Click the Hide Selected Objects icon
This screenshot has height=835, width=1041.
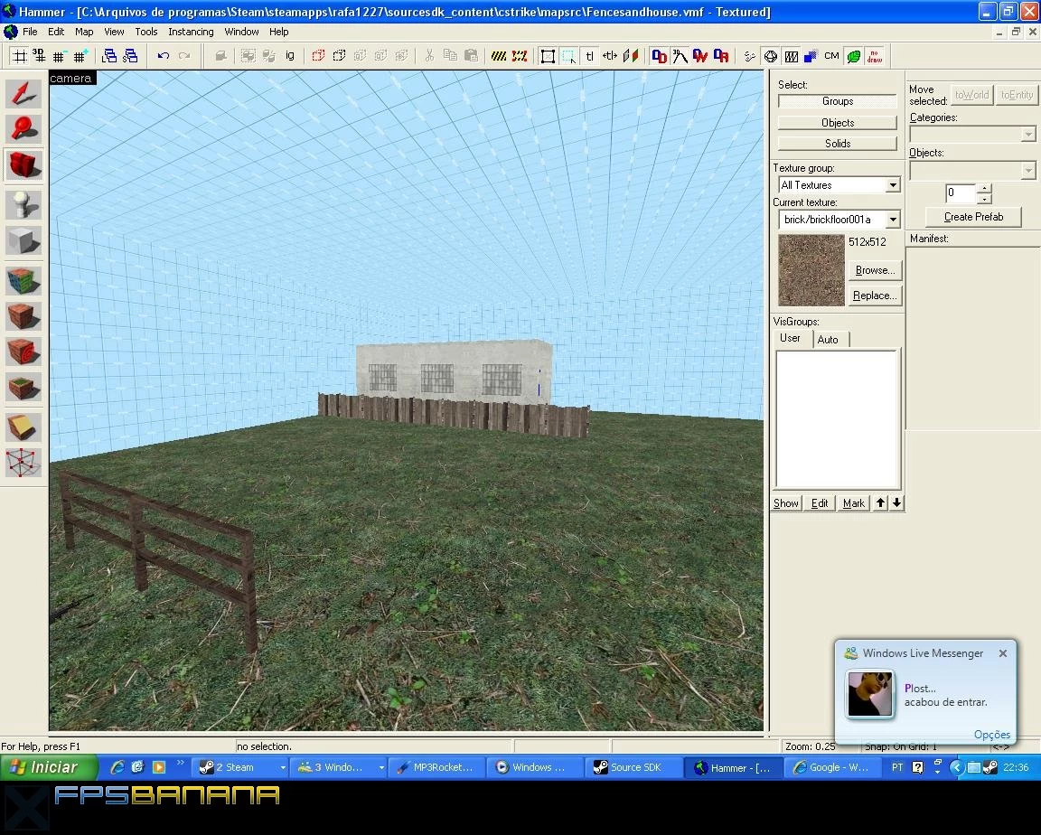[x=319, y=56]
